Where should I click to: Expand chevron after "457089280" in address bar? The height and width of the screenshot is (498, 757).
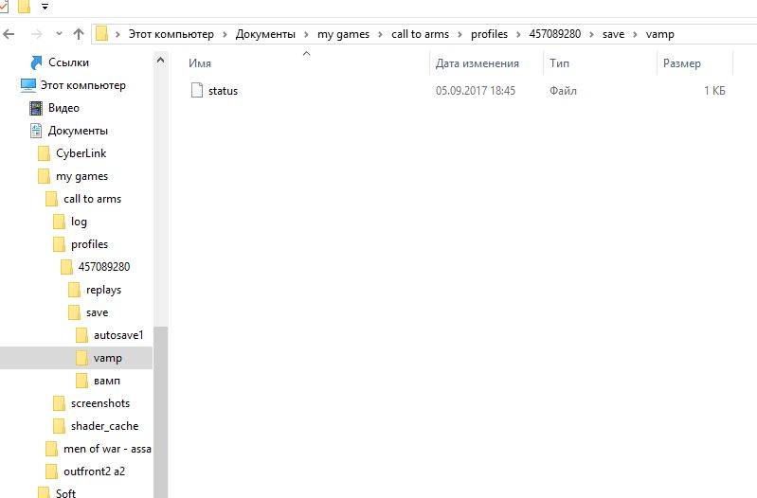[592, 34]
